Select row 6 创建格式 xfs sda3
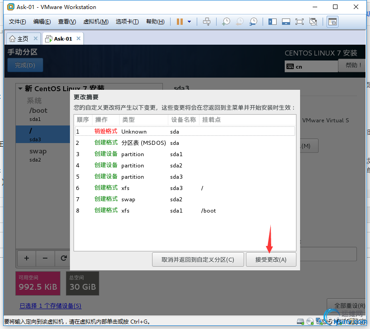This screenshot has height=329, width=370. [x=185, y=188]
